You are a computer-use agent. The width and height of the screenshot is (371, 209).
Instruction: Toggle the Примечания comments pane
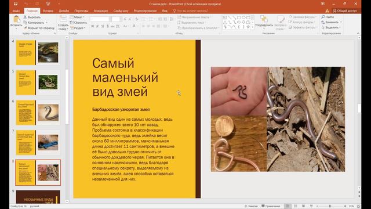pyautogui.click(x=271, y=206)
